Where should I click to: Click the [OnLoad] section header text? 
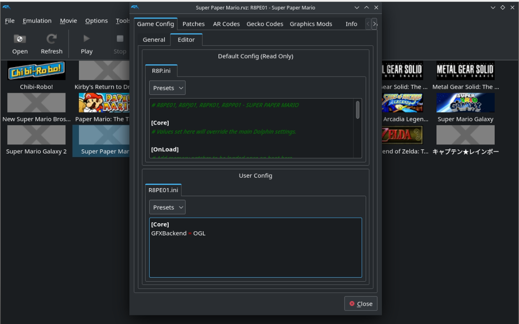[165, 149]
